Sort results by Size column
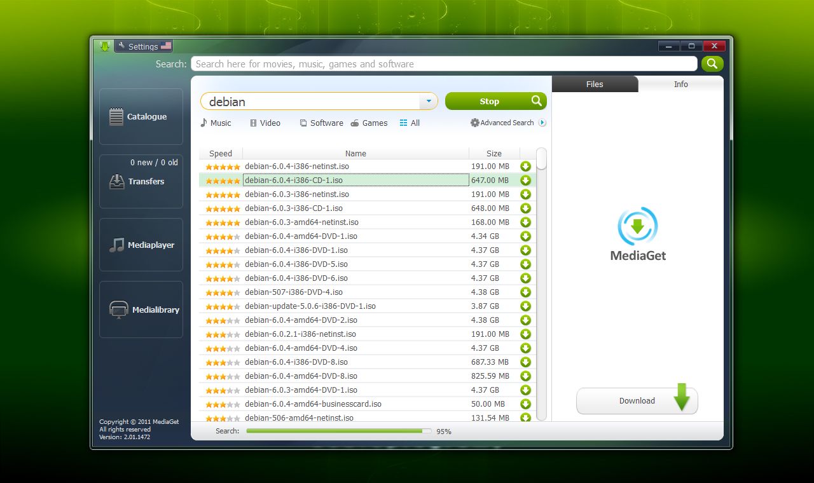 pos(494,153)
